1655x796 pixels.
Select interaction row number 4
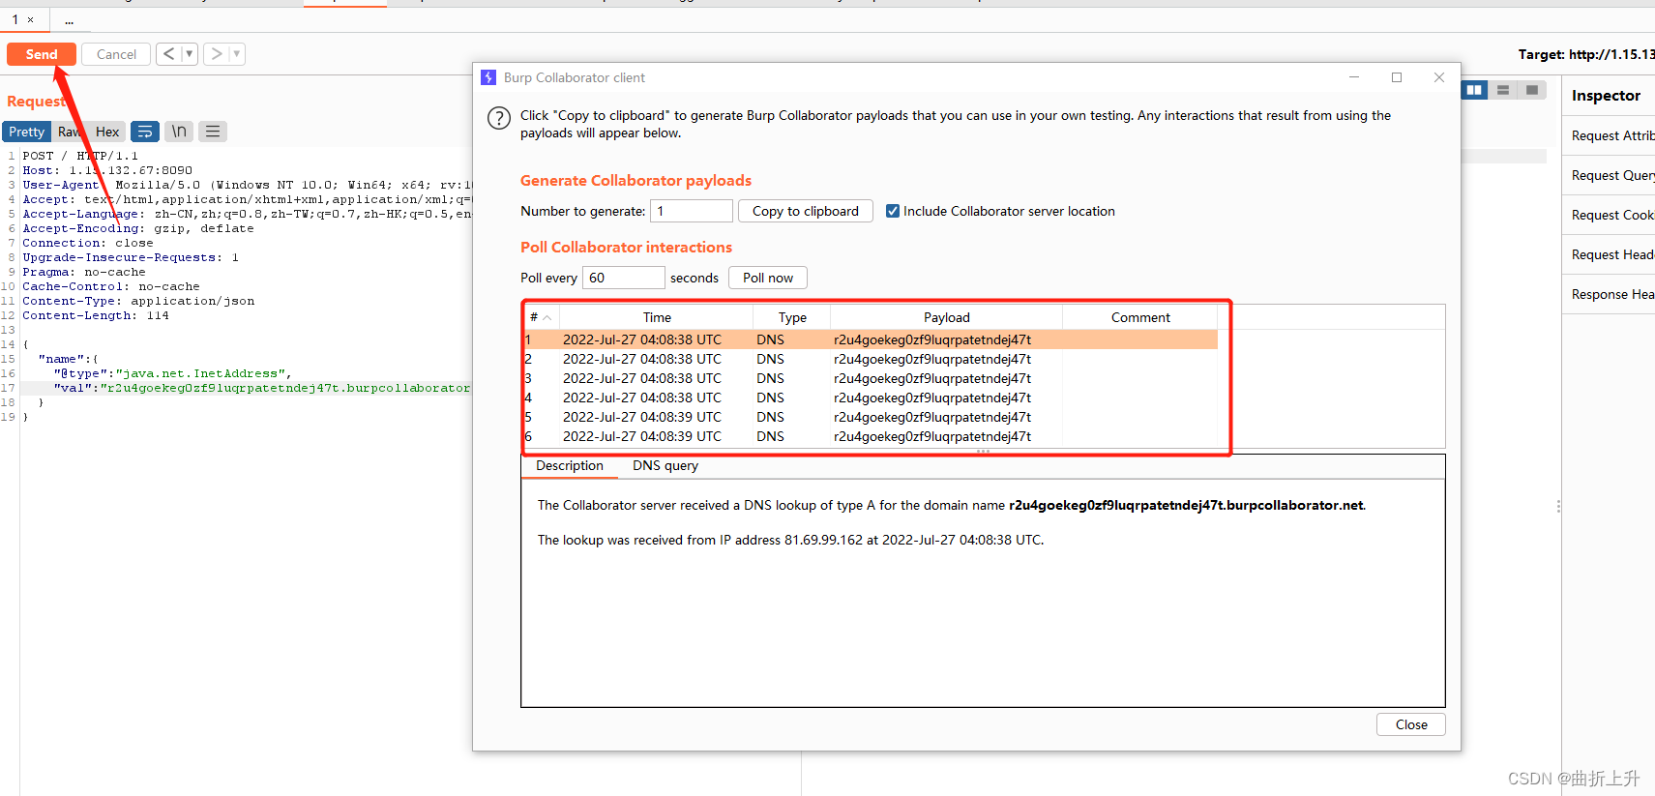[871, 398]
